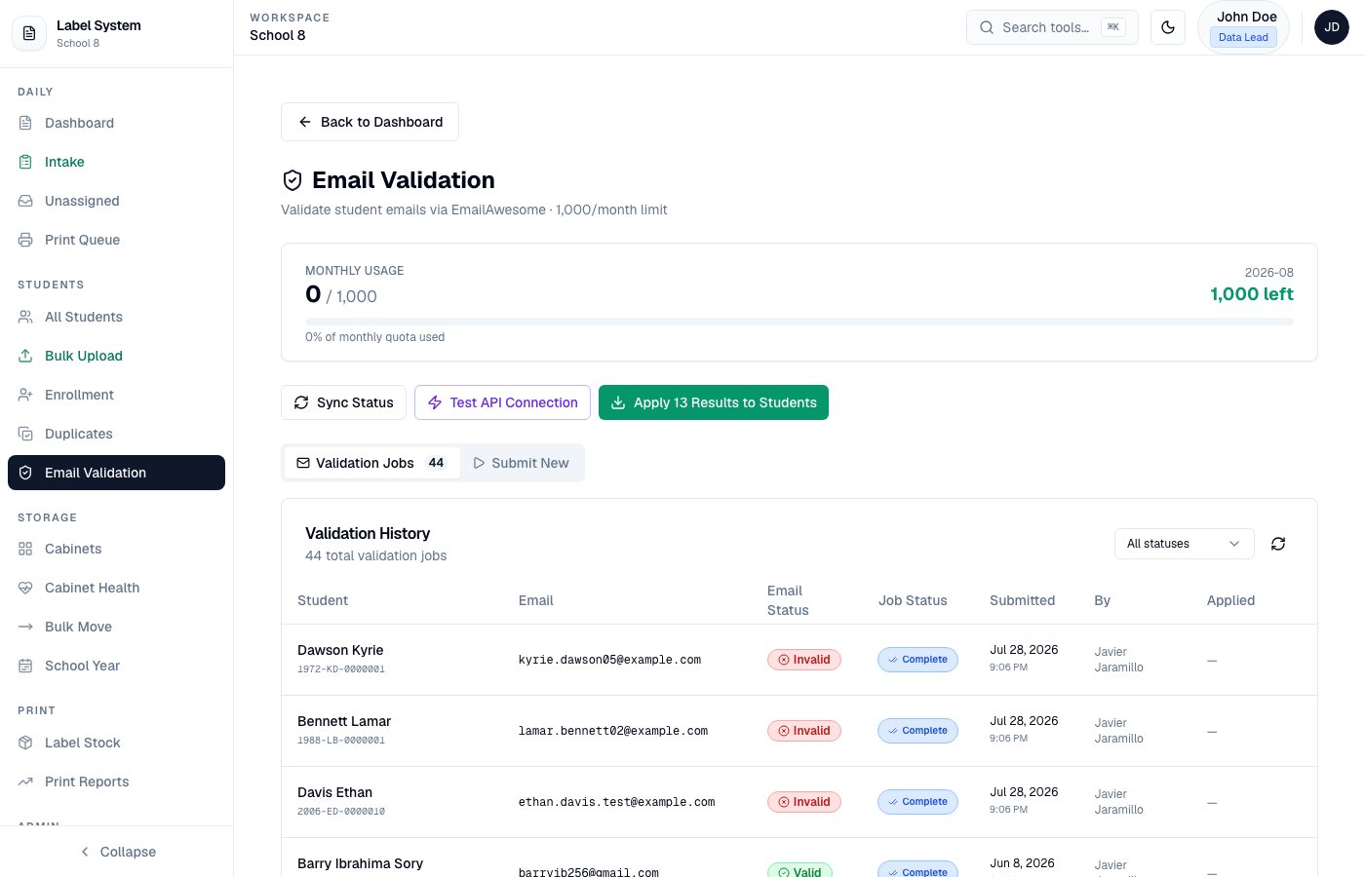
Task: Click the All Students people icon
Action: click(25, 317)
